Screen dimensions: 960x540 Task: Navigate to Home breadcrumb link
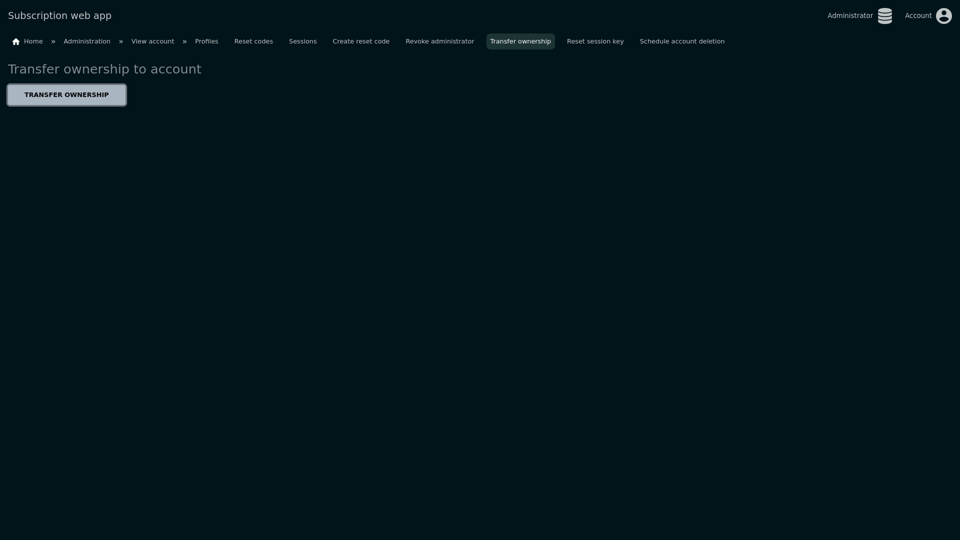(x=33, y=41)
